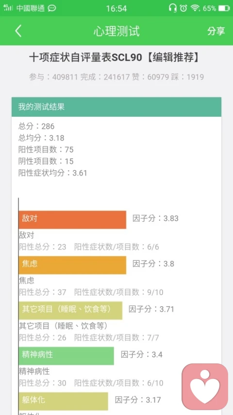Click the 我的测试结果 section header

116,107
